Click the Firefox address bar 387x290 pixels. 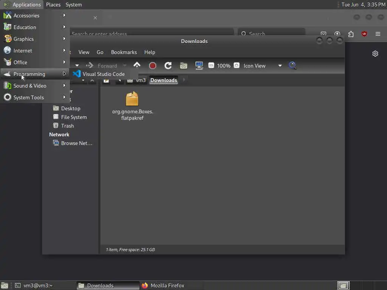pos(152,34)
